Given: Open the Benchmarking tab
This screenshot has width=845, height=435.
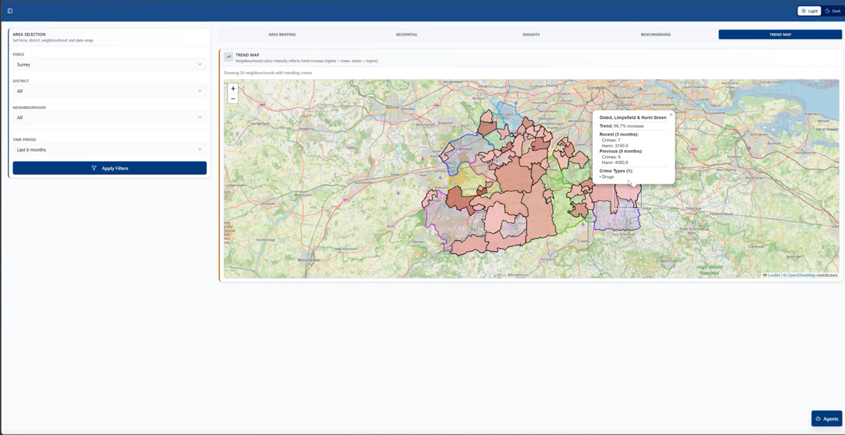Looking at the screenshot, I should [x=656, y=34].
